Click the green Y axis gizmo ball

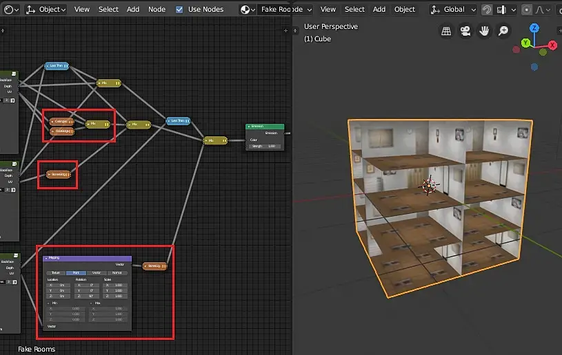525,43
